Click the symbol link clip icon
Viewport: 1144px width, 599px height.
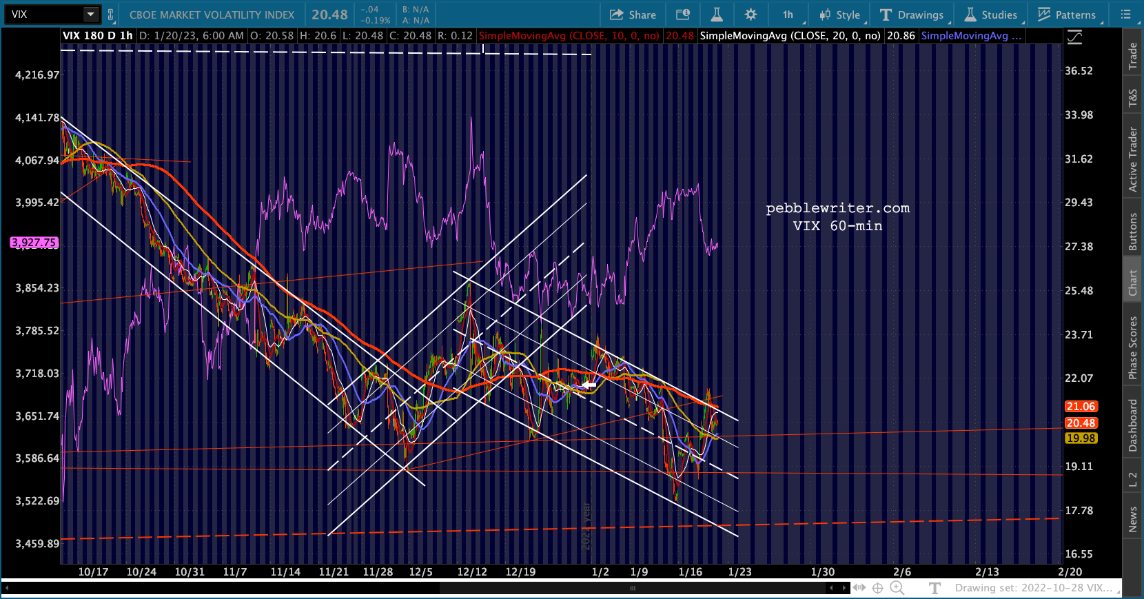pyautogui.click(x=110, y=14)
